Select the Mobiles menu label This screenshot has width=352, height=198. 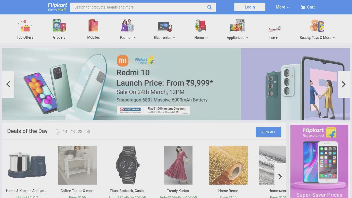(93, 37)
